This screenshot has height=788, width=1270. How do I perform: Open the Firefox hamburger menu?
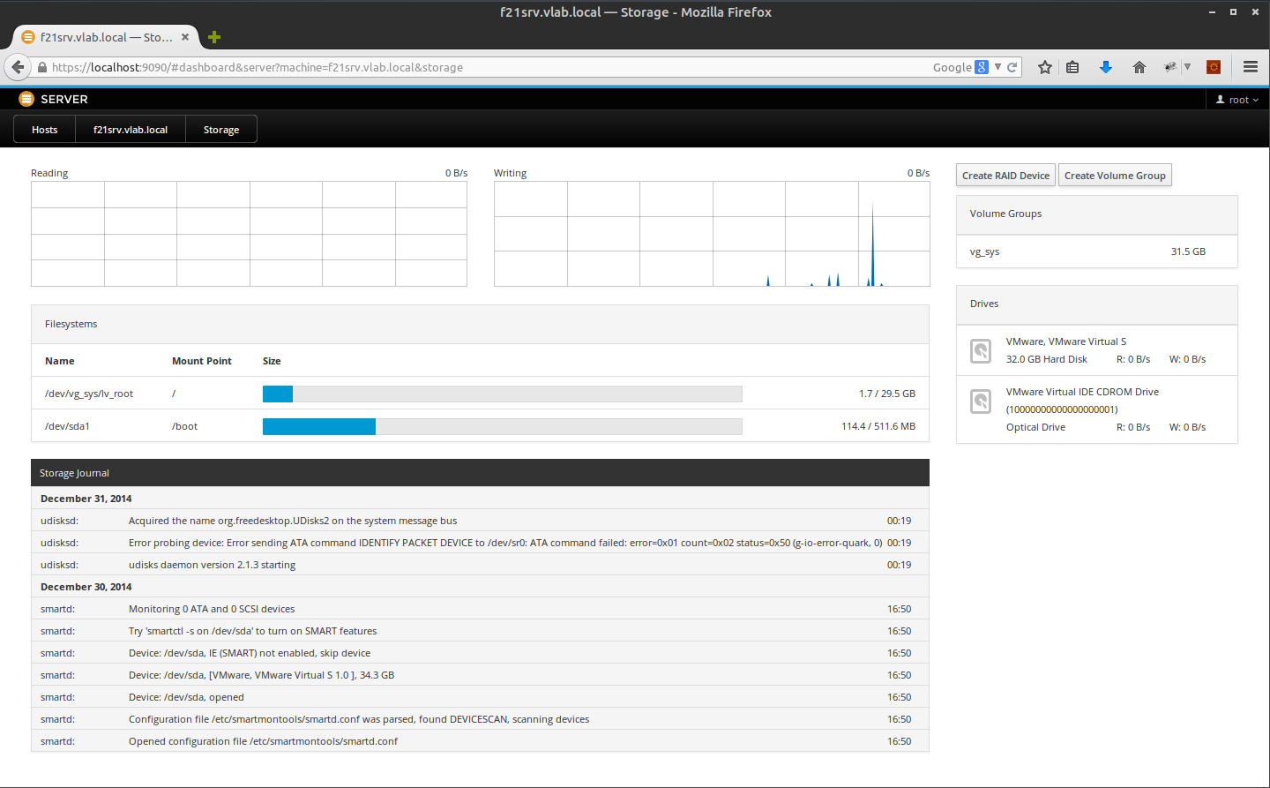[1250, 67]
